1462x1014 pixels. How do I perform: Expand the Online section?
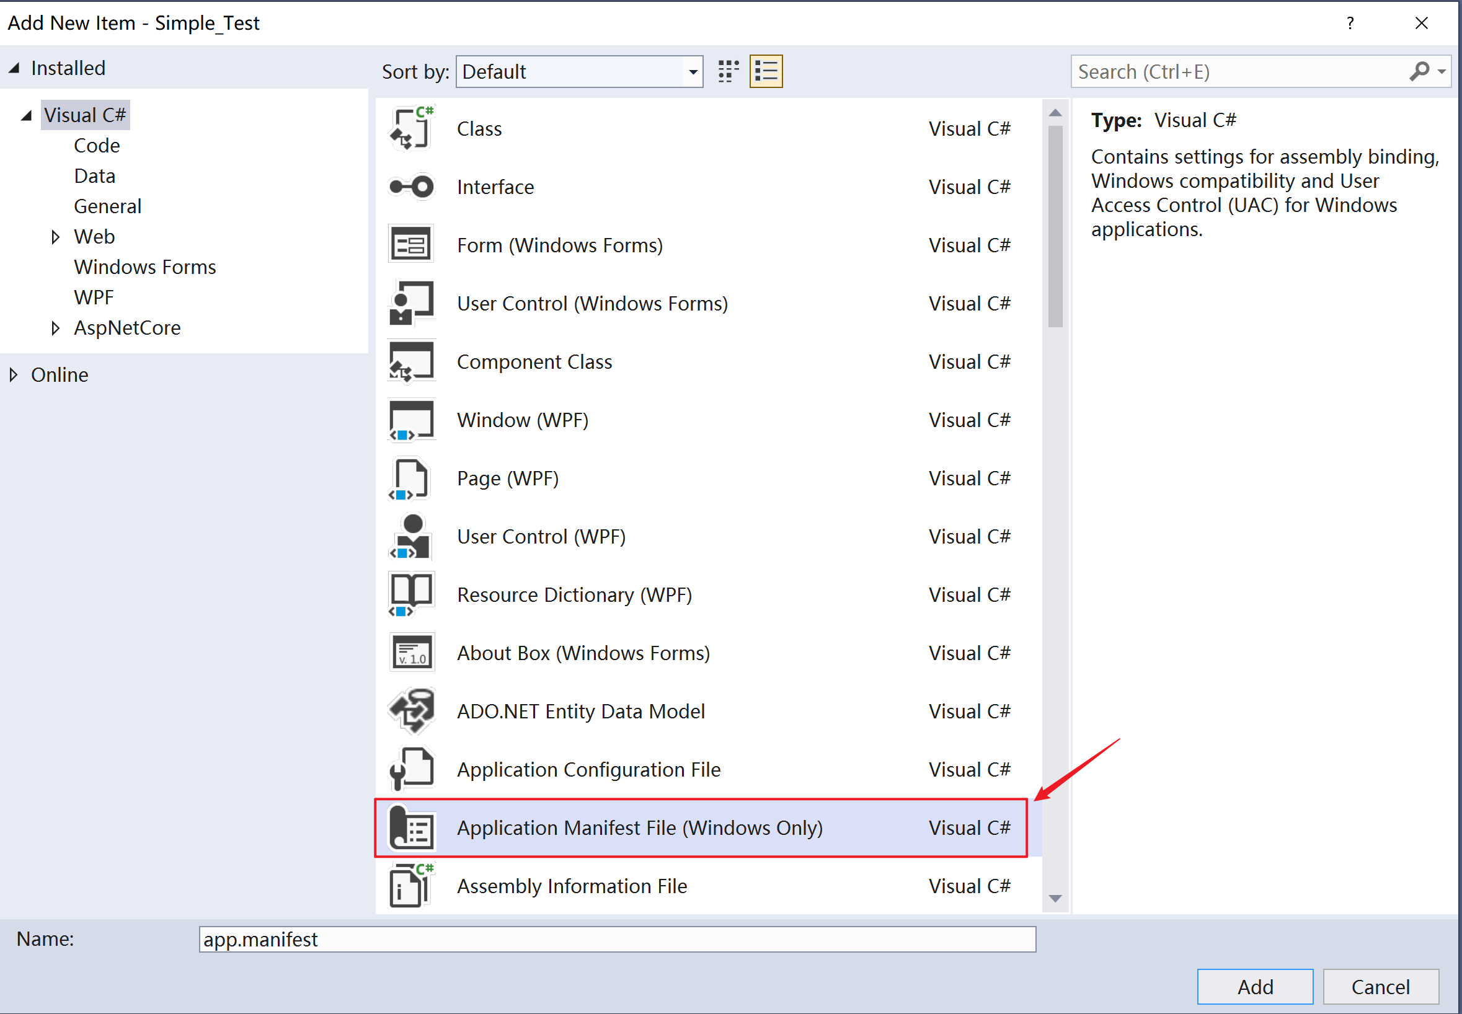(x=14, y=375)
